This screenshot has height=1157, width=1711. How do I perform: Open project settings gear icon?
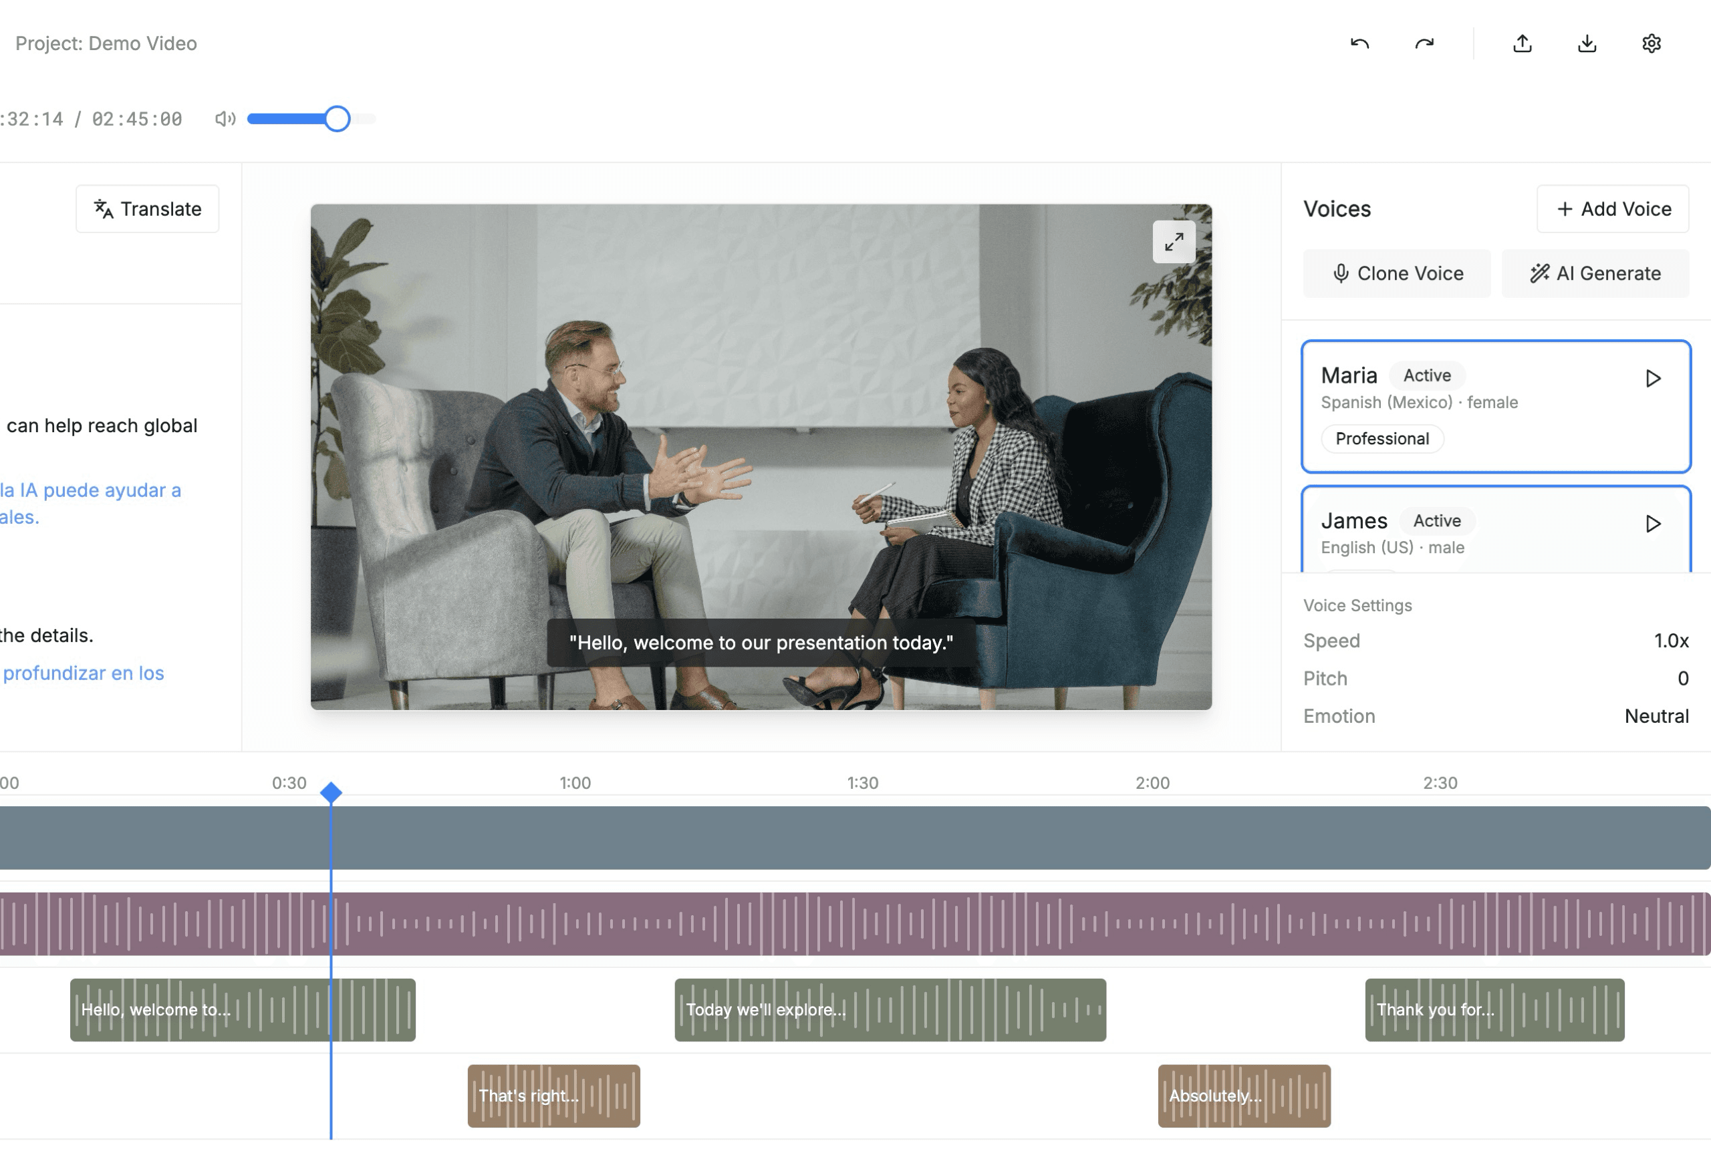tap(1651, 43)
